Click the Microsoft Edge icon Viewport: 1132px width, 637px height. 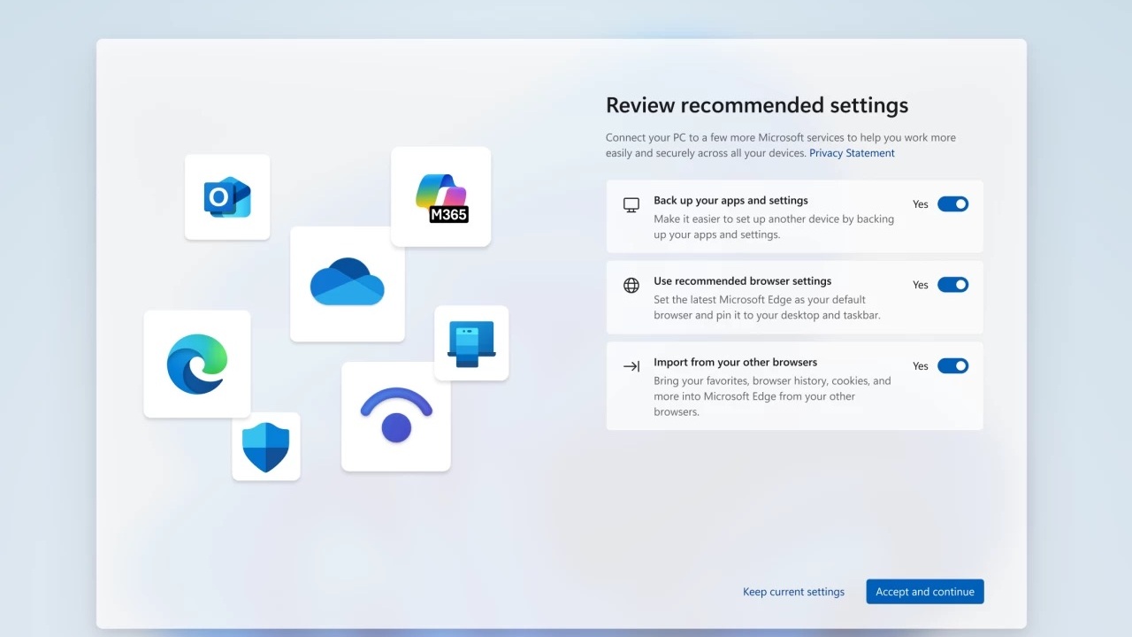click(196, 364)
